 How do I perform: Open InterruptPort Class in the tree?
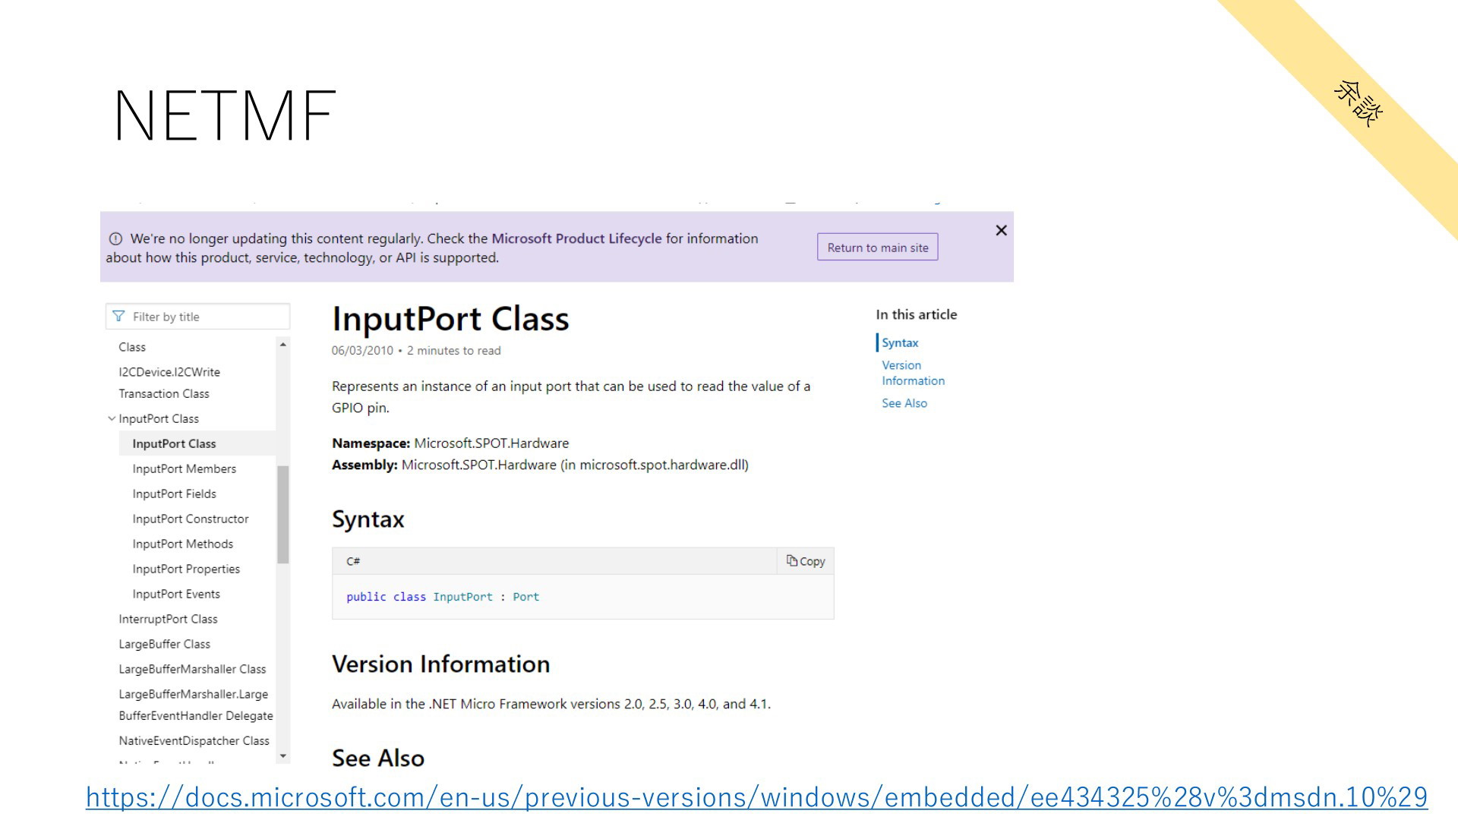[x=168, y=619]
